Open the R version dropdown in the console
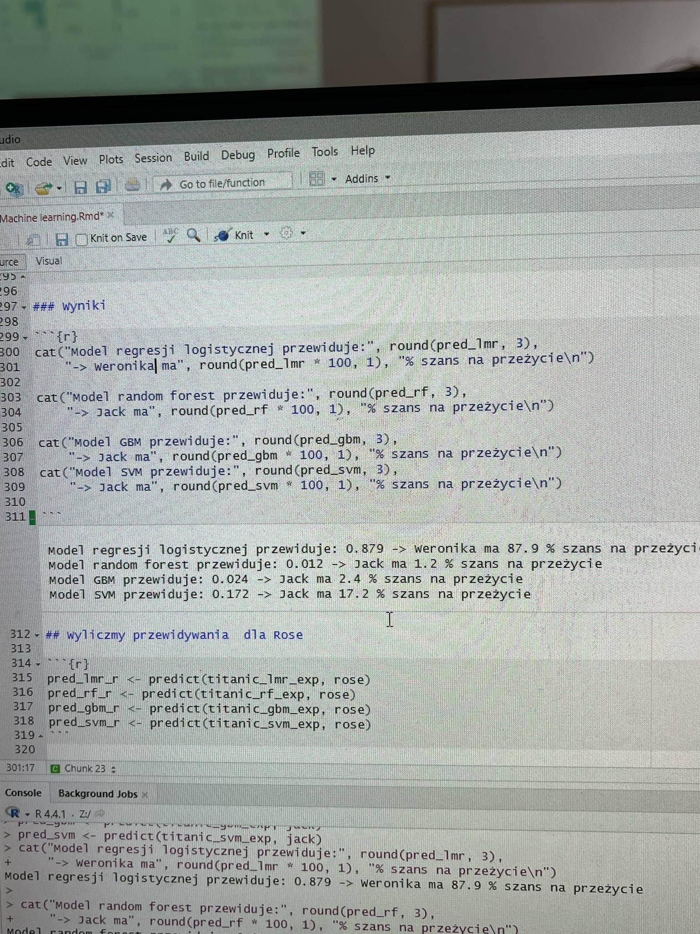The width and height of the screenshot is (700, 934). (x=27, y=814)
